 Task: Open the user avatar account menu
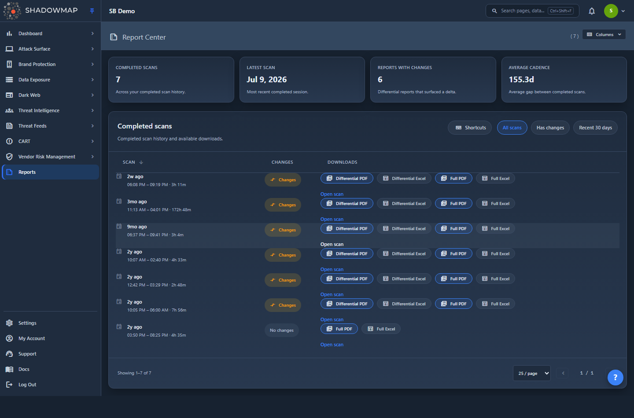pos(615,11)
